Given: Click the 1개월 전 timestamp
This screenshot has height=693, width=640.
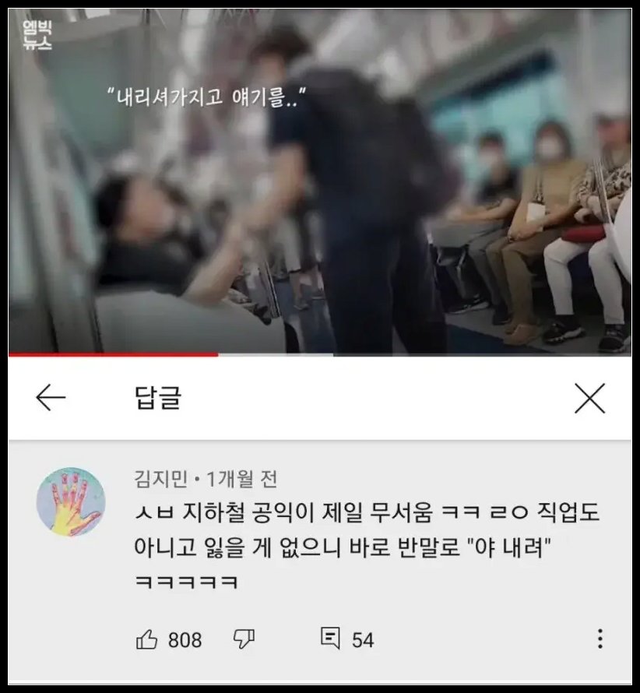Looking at the screenshot, I should coord(242,479).
